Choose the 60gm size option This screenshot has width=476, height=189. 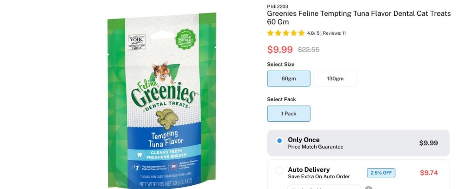coord(289,78)
